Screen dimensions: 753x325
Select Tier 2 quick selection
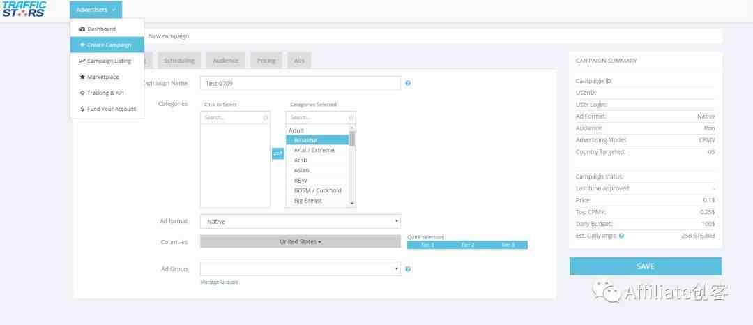pyautogui.click(x=468, y=245)
